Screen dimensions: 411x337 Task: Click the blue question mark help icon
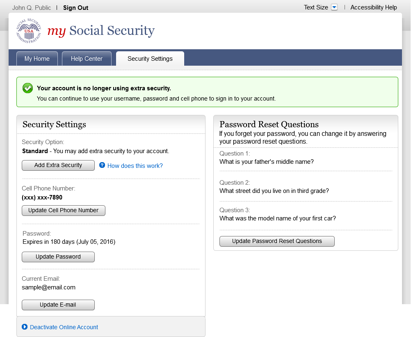(x=102, y=165)
